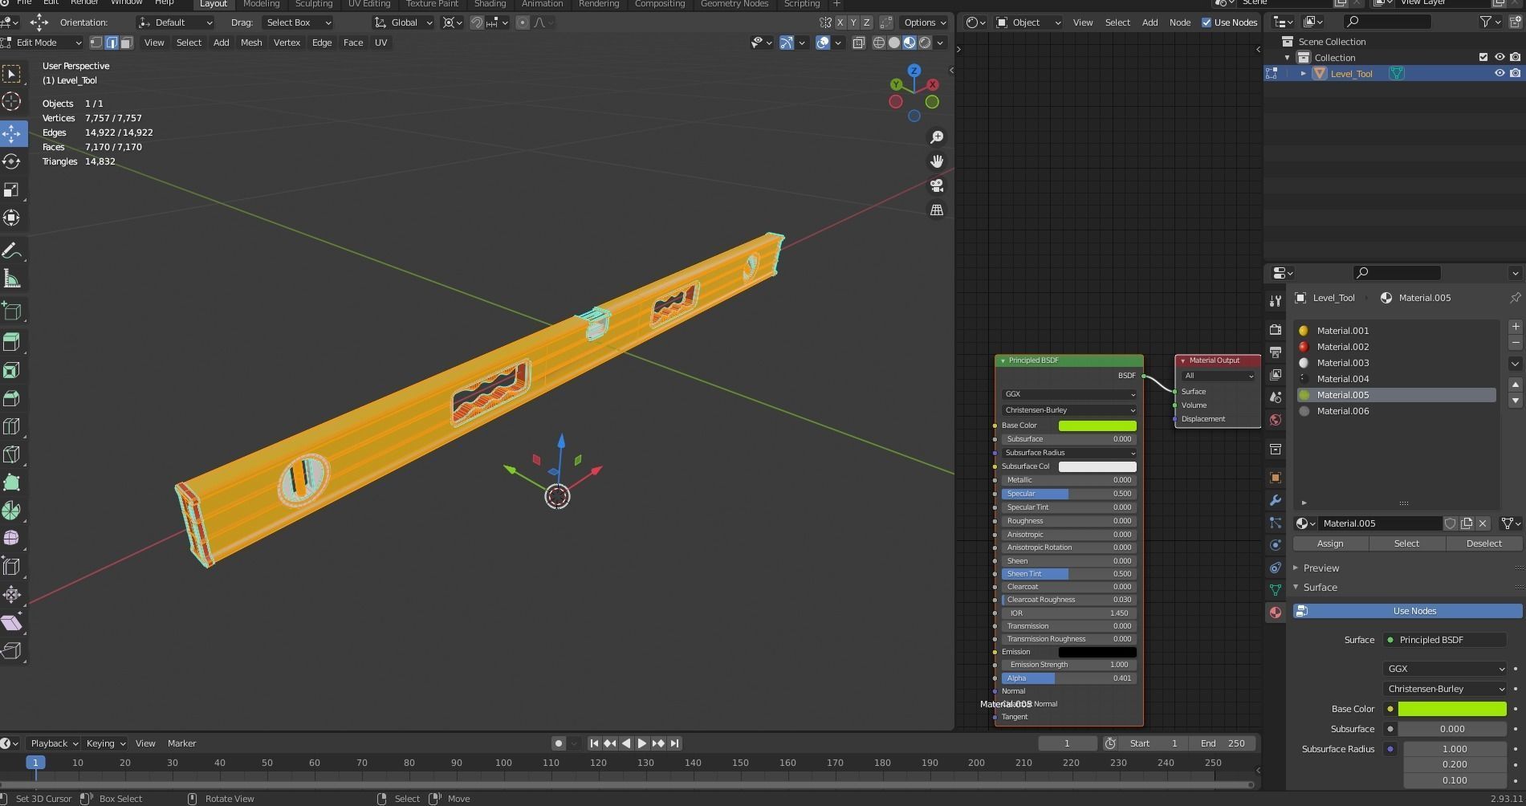This screenshot has width=1526, height=806.
Task: Select the Select Box tool
Action: tap(12, 74)
